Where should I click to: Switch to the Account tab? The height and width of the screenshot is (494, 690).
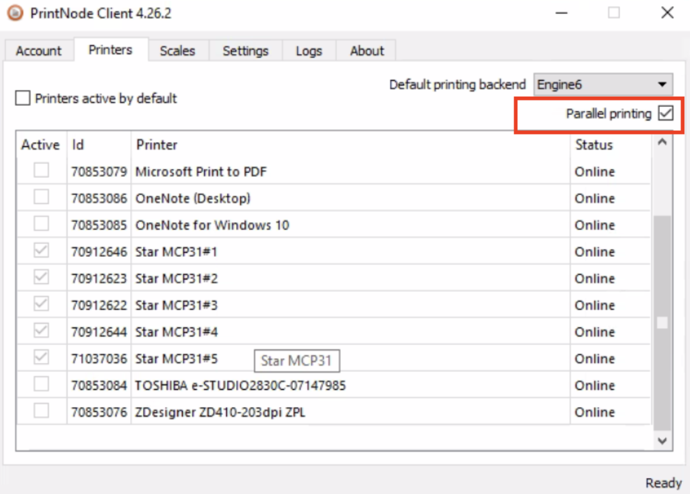tap(39, 51)
